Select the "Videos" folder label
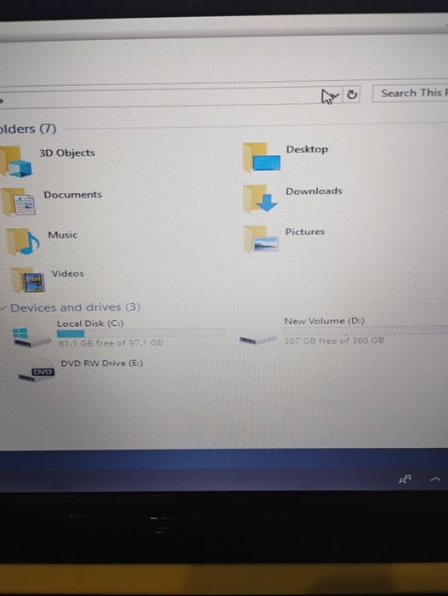Viewport: 448px width, 596px height. coord(67,273)
